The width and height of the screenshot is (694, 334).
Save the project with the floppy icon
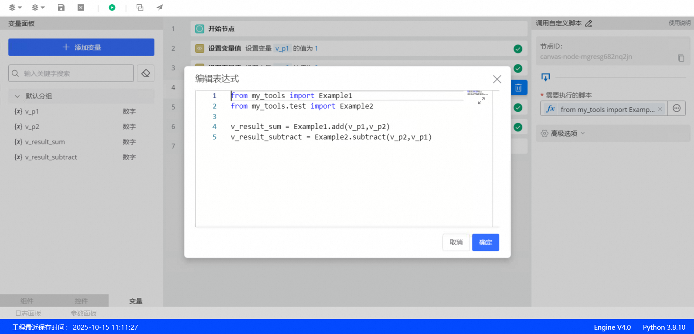(61, 7)
